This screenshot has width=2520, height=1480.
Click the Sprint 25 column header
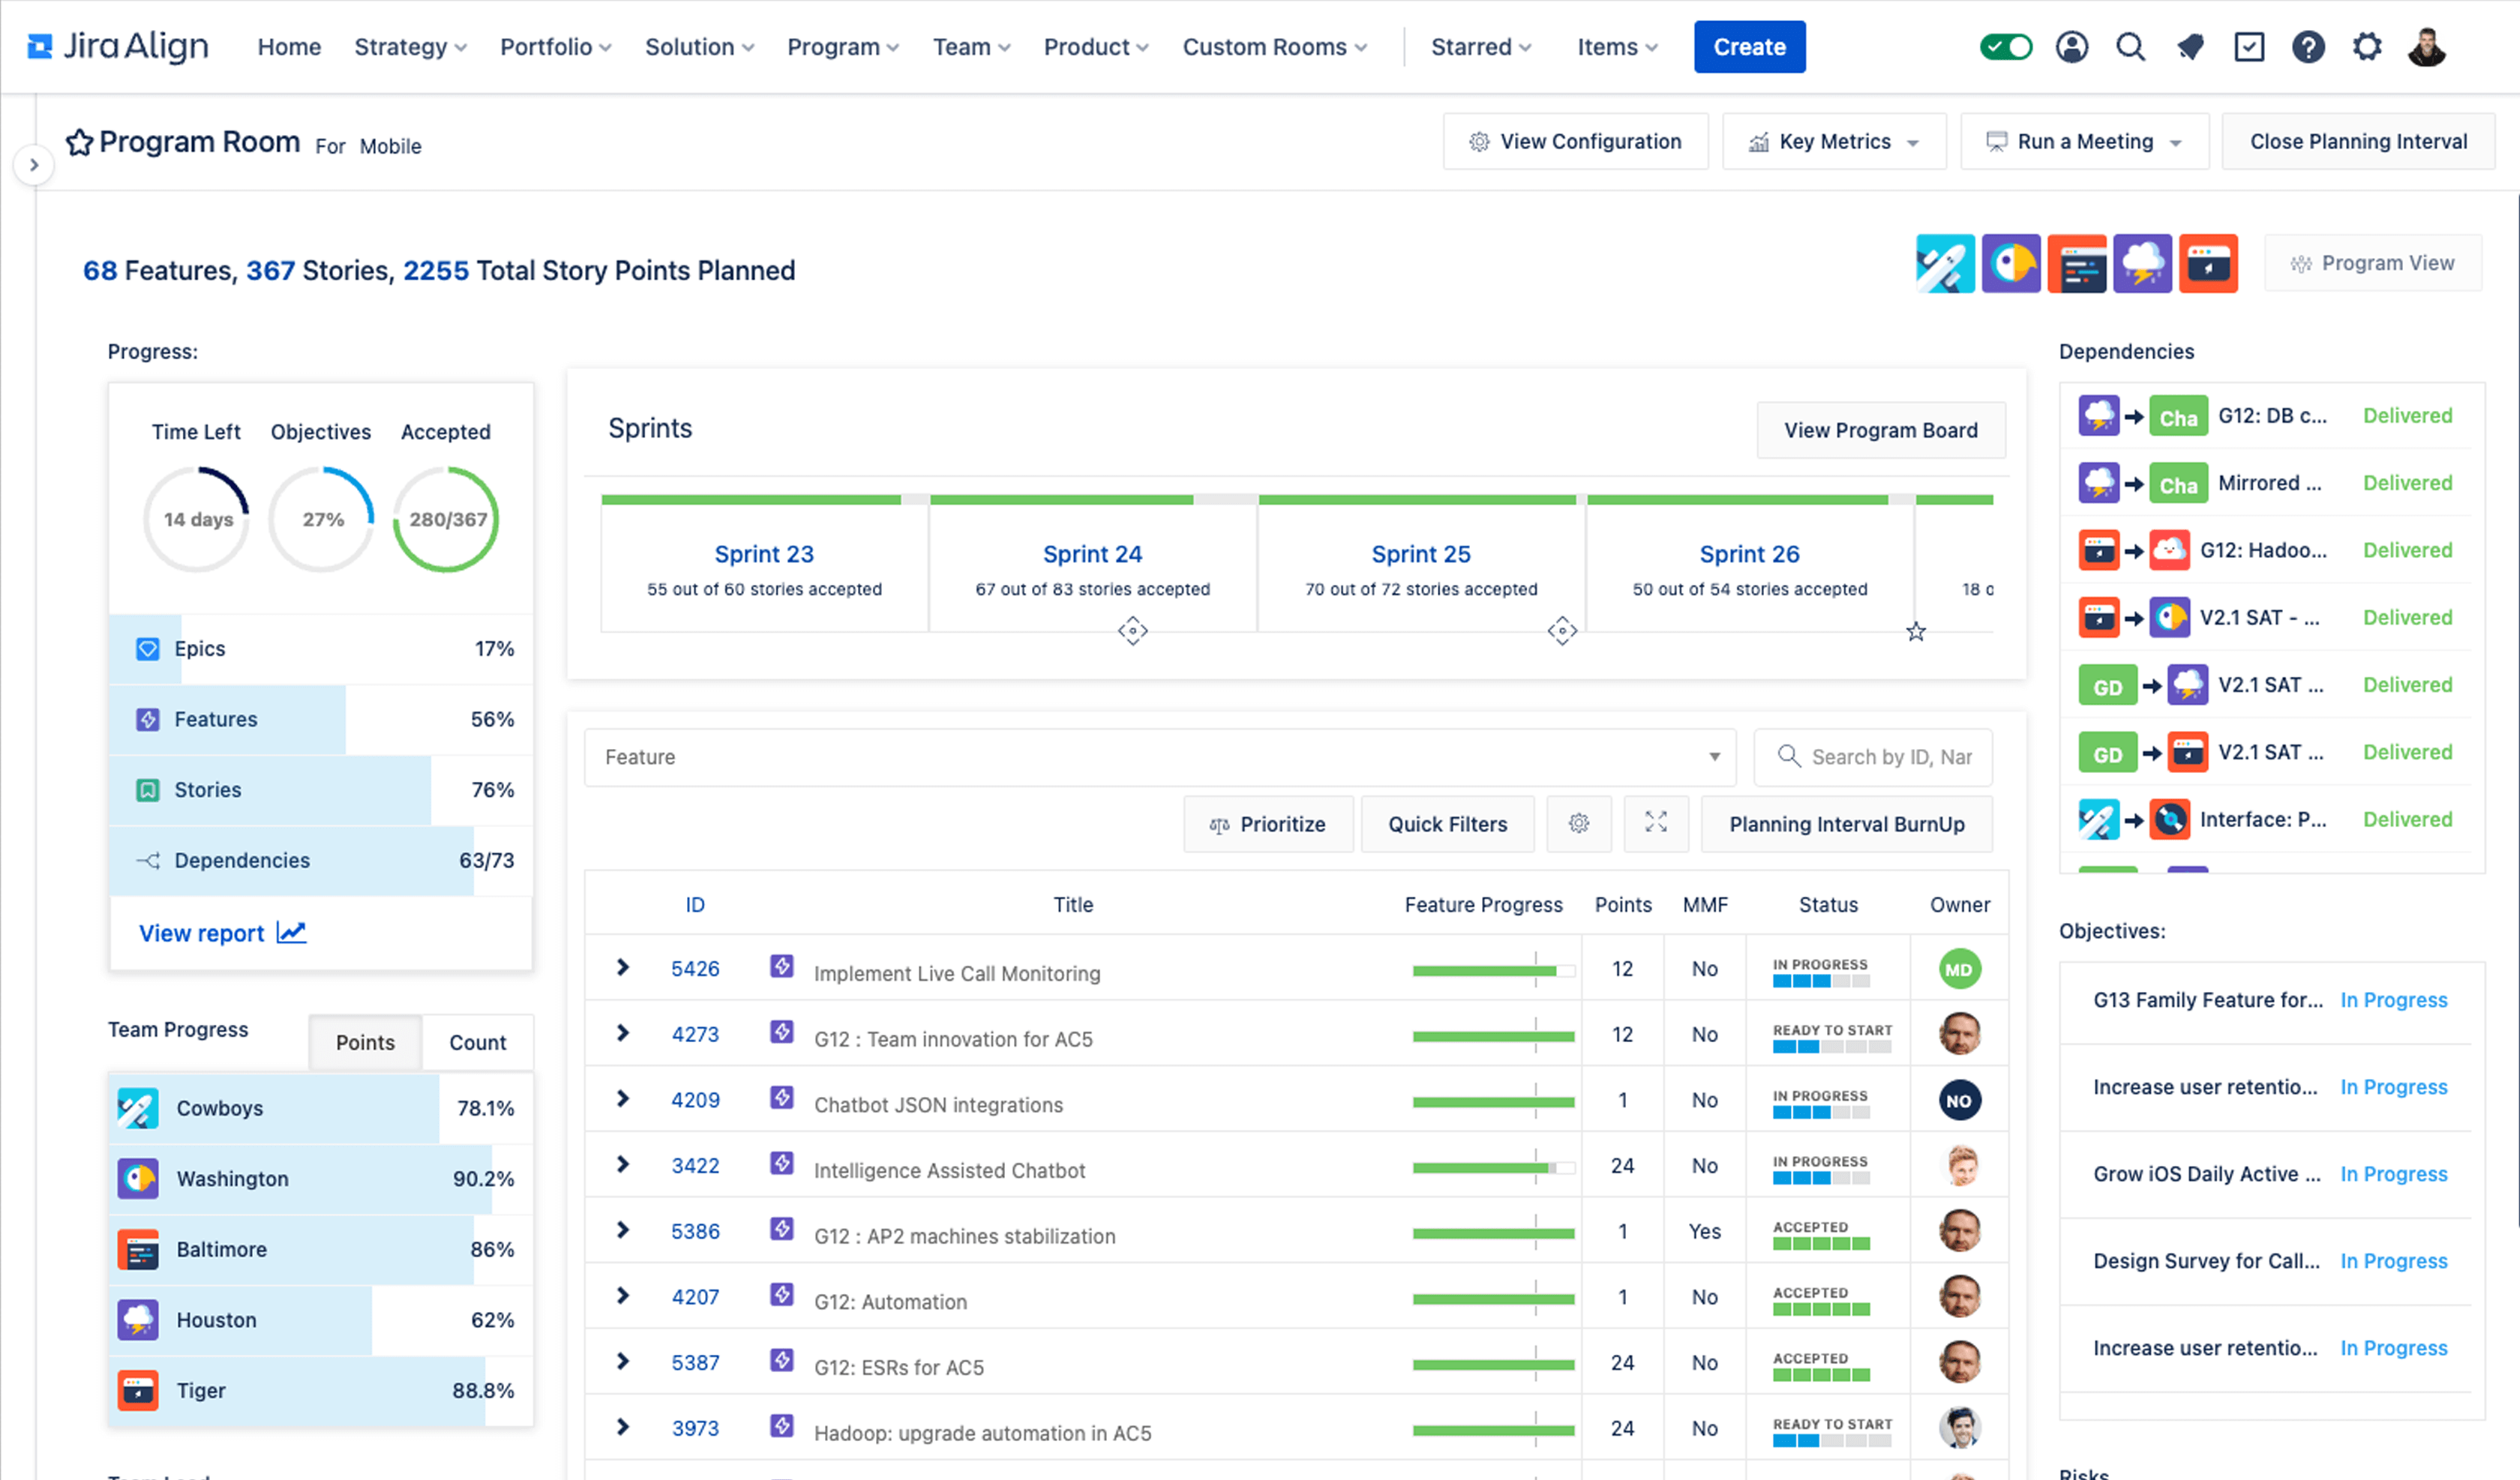point(1420,553)
